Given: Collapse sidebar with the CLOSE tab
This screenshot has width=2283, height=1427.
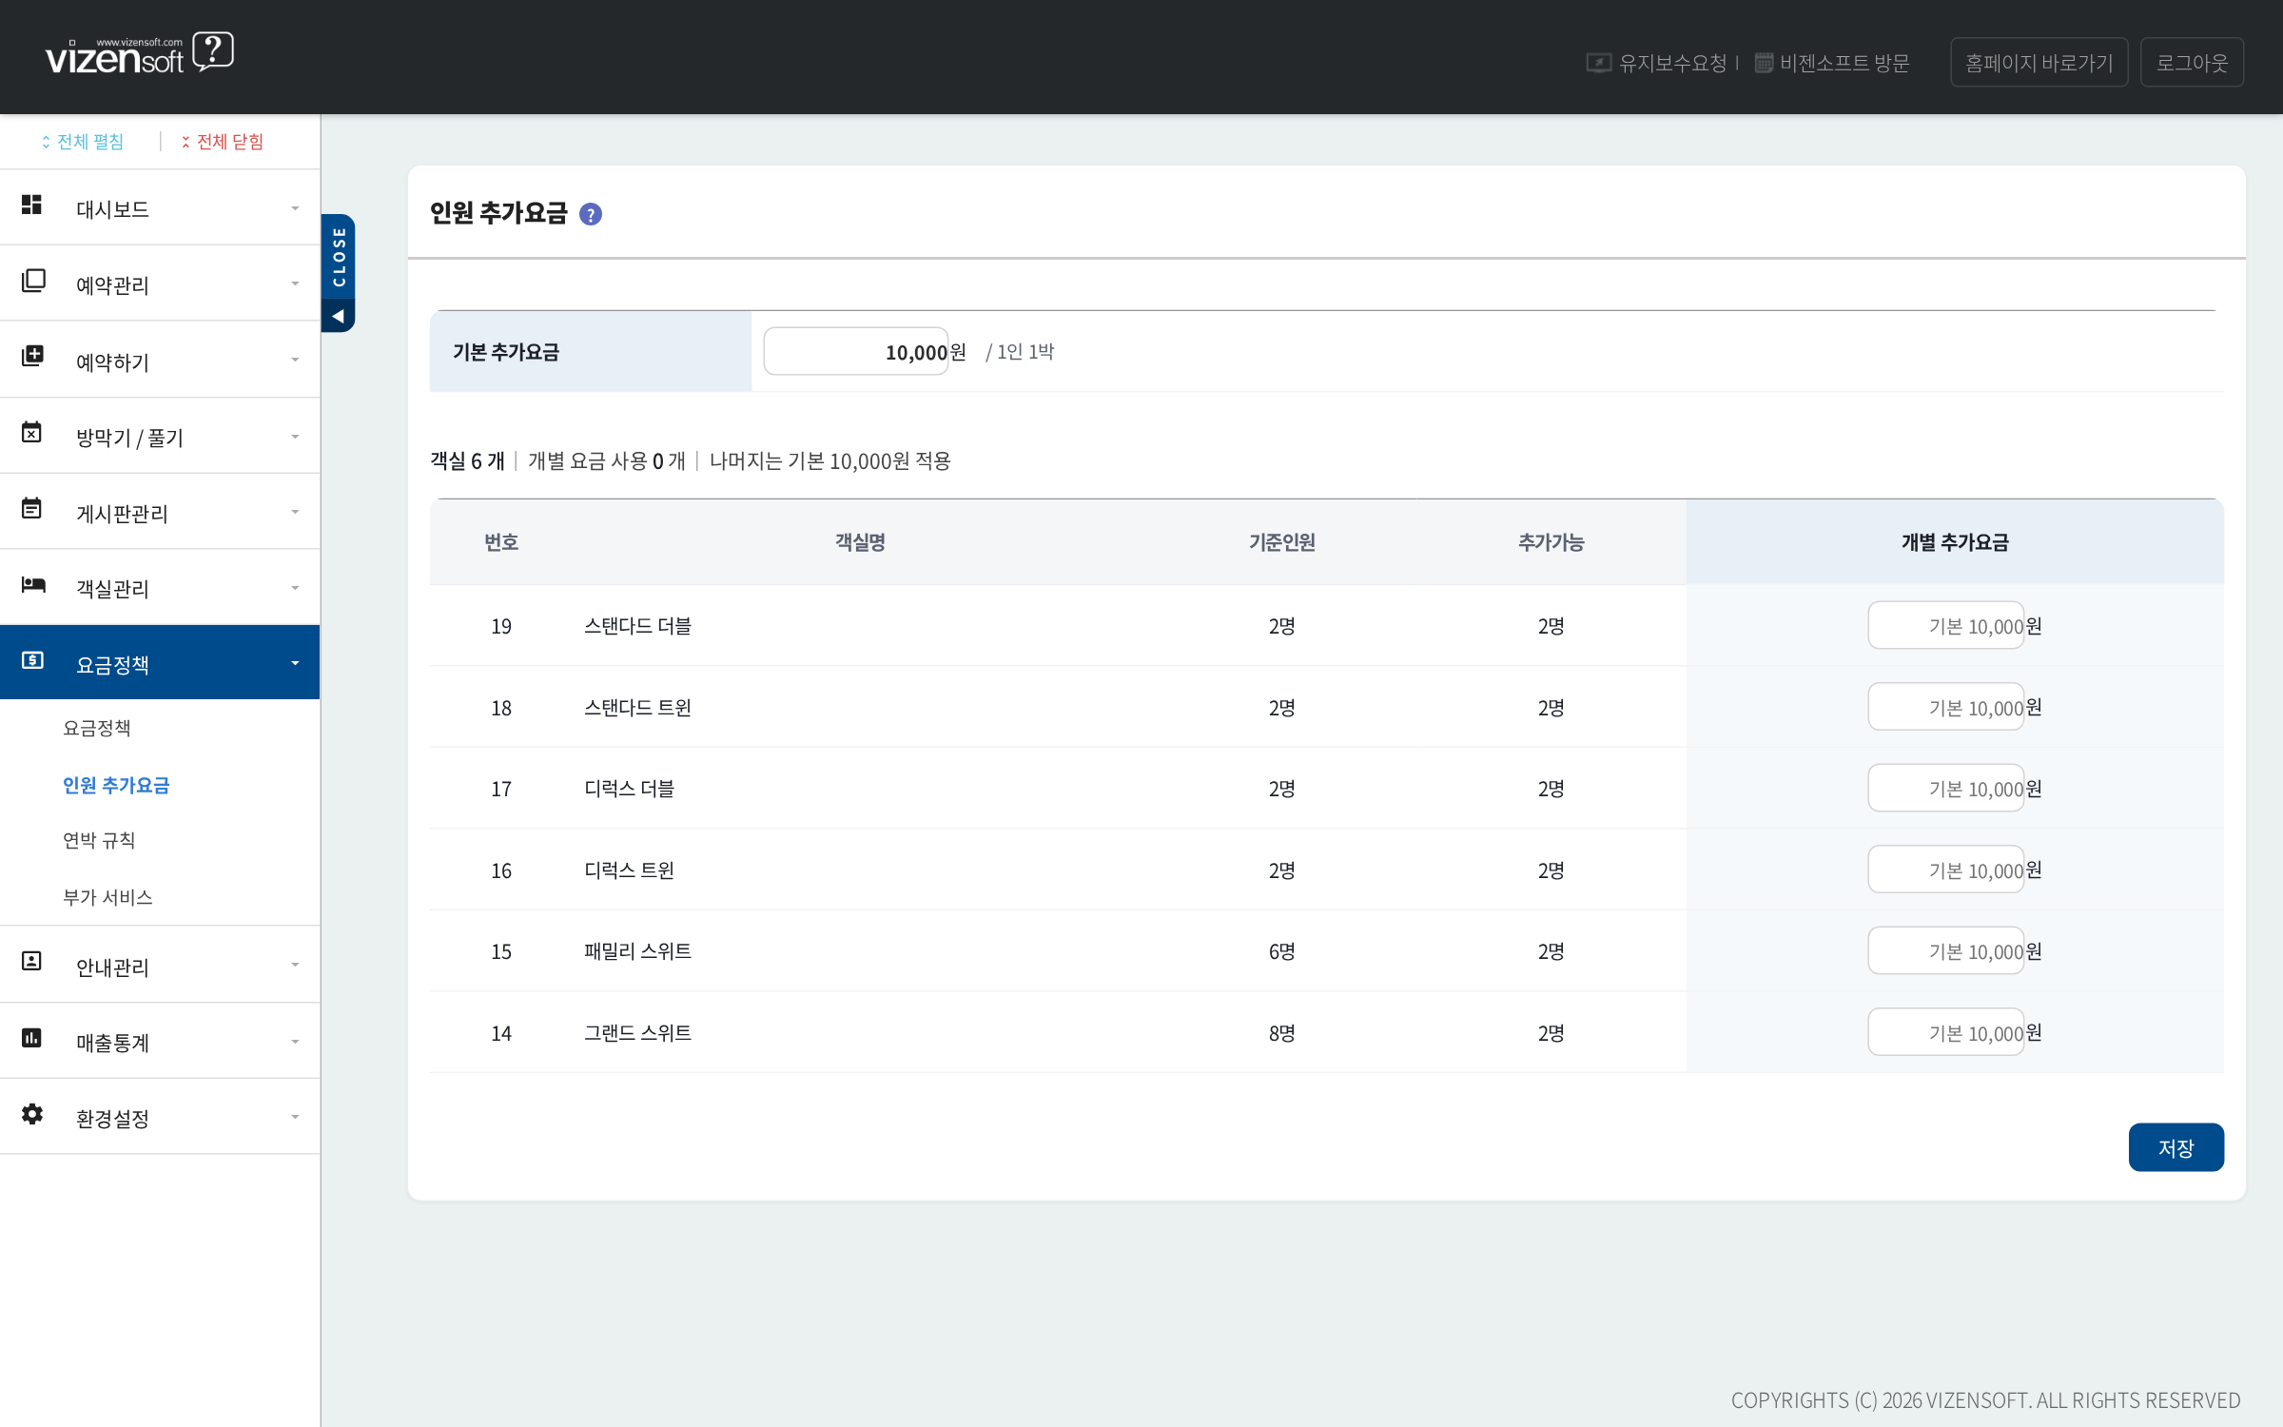Looking at the screenshot, I should (x=338, y=272).
